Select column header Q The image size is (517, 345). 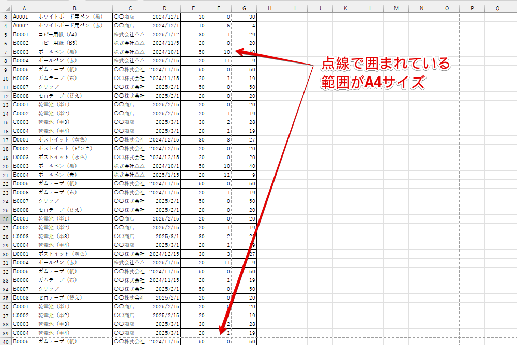(496, 8)
